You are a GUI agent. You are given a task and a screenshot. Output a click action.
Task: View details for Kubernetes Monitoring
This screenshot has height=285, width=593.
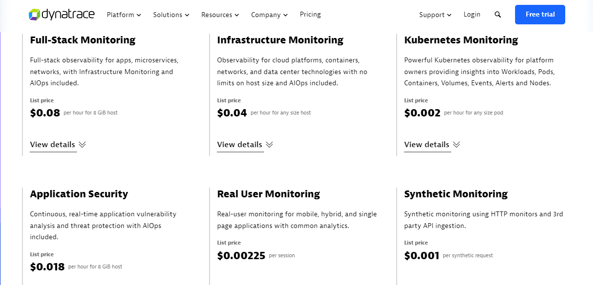coord(427,145)
